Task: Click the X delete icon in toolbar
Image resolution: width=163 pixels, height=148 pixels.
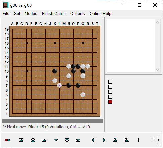Action: click(152, 140)
